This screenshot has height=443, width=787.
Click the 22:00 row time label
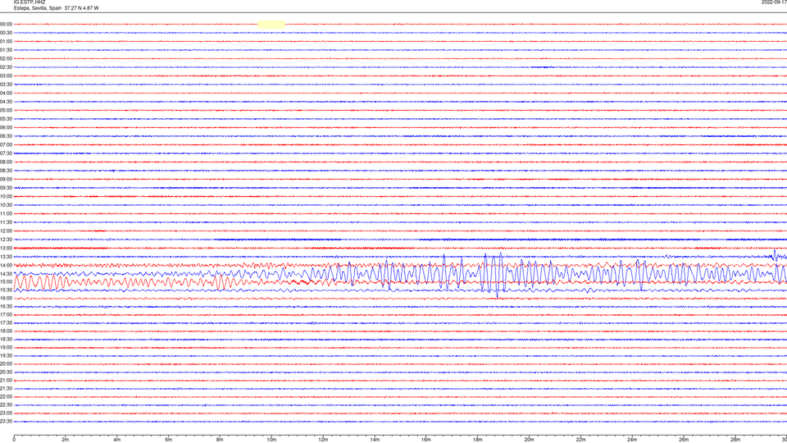pyautogui.click(x=6, y=397)
